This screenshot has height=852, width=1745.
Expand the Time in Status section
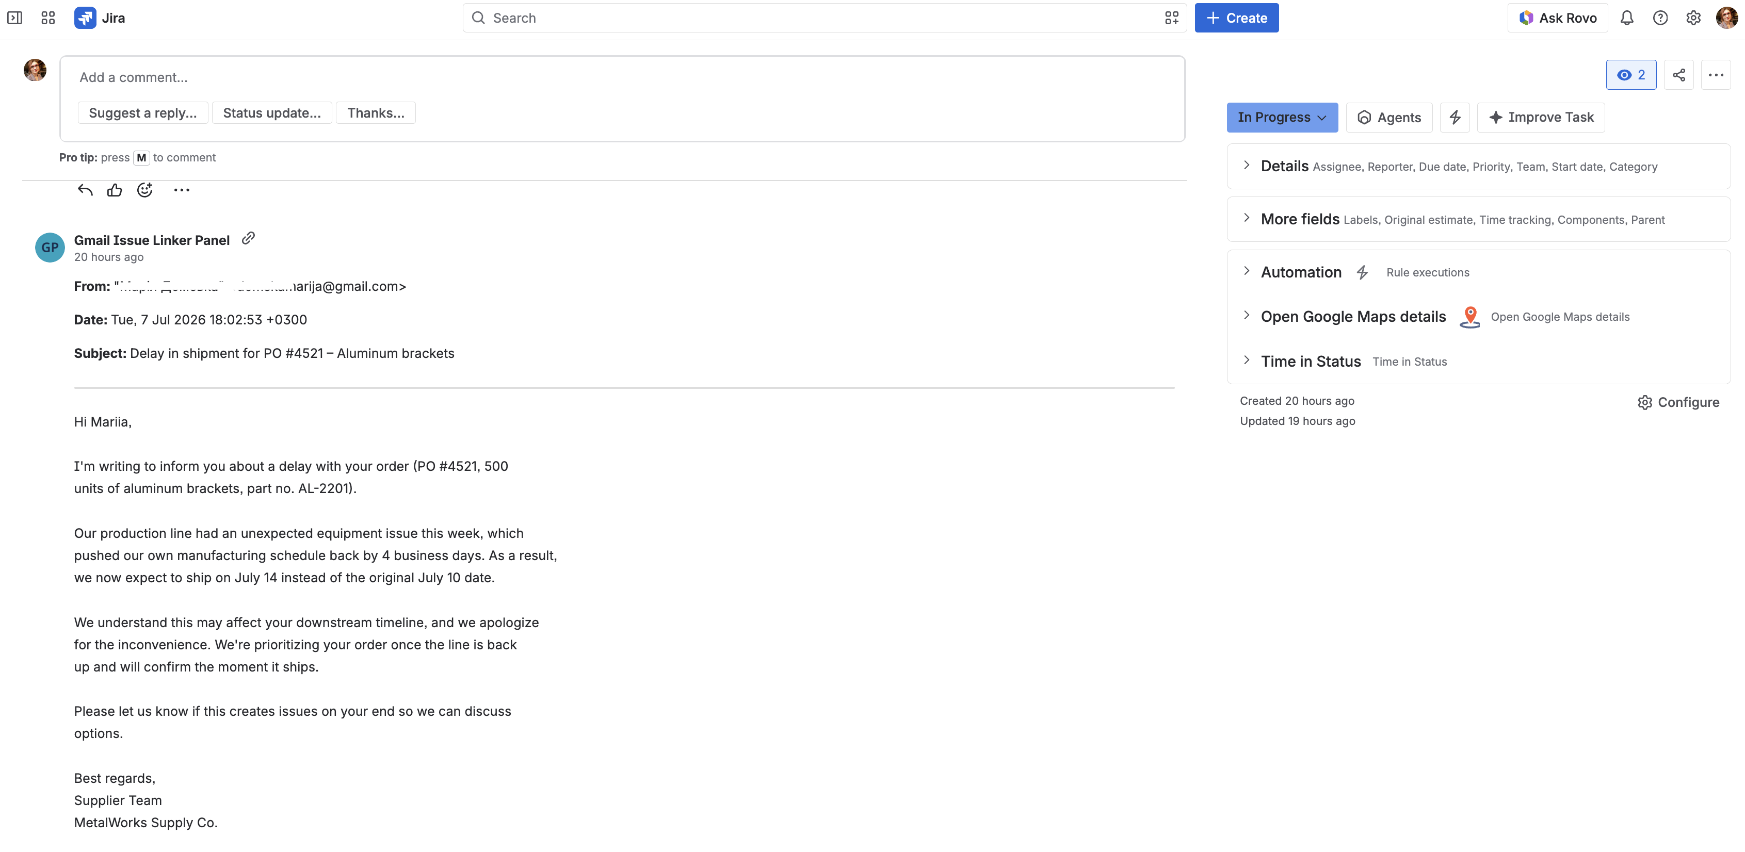tap(1478, 362)
